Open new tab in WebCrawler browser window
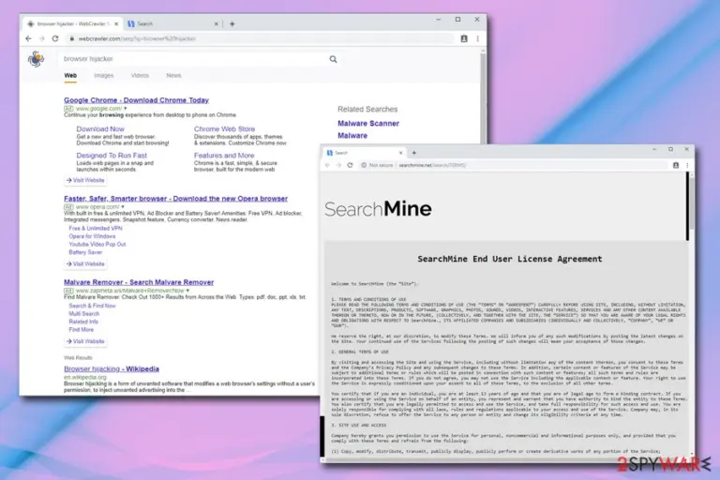The image size is (720, 480). click(232, 23)
